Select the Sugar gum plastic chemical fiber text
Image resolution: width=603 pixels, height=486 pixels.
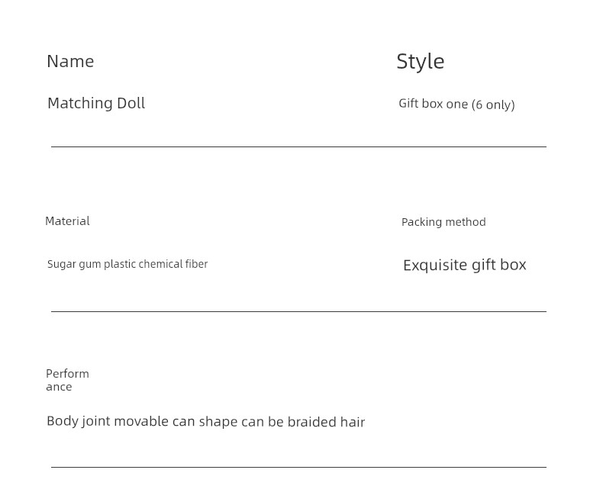(127, 264)
